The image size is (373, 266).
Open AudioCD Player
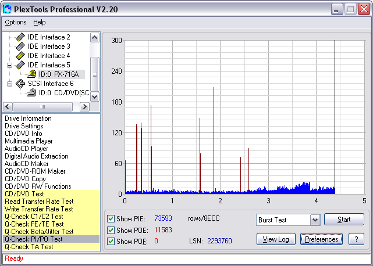26,149
